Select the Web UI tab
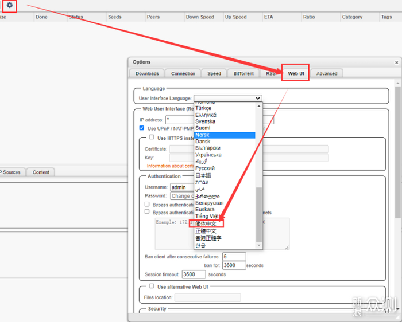This screenshot has height=322, width=402. (296, 73)
